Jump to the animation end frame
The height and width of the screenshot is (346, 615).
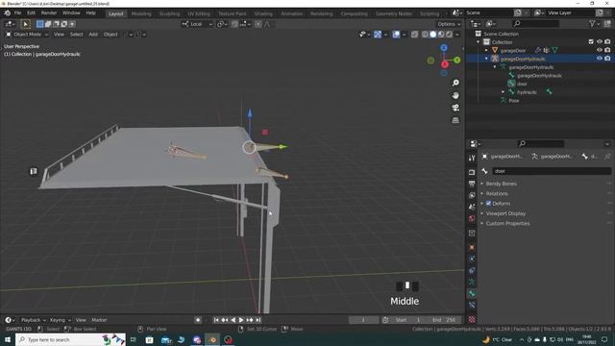258,320
